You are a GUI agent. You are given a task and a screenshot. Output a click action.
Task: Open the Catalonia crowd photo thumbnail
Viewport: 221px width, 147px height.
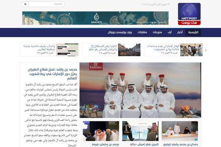tap(129, 50)
